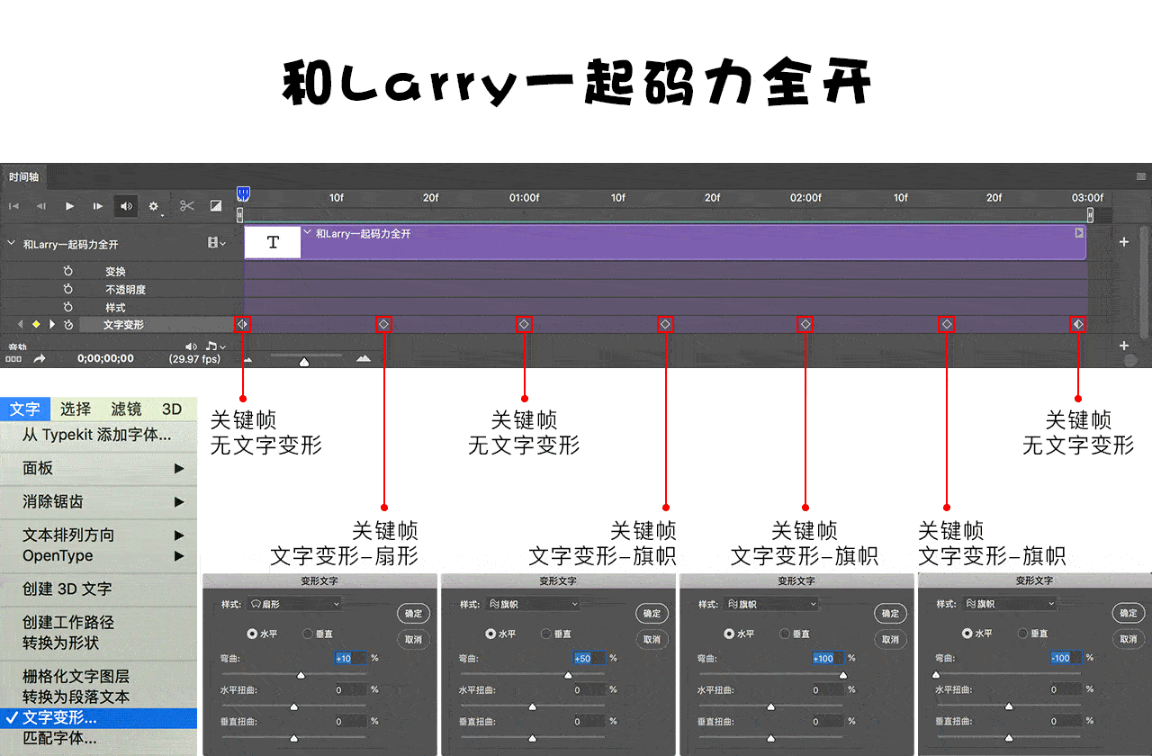The width and height of the screenshot is (1152, 756).
Task: Select the last keyframe at 03:00f
Action: (x=1077, y=324)
